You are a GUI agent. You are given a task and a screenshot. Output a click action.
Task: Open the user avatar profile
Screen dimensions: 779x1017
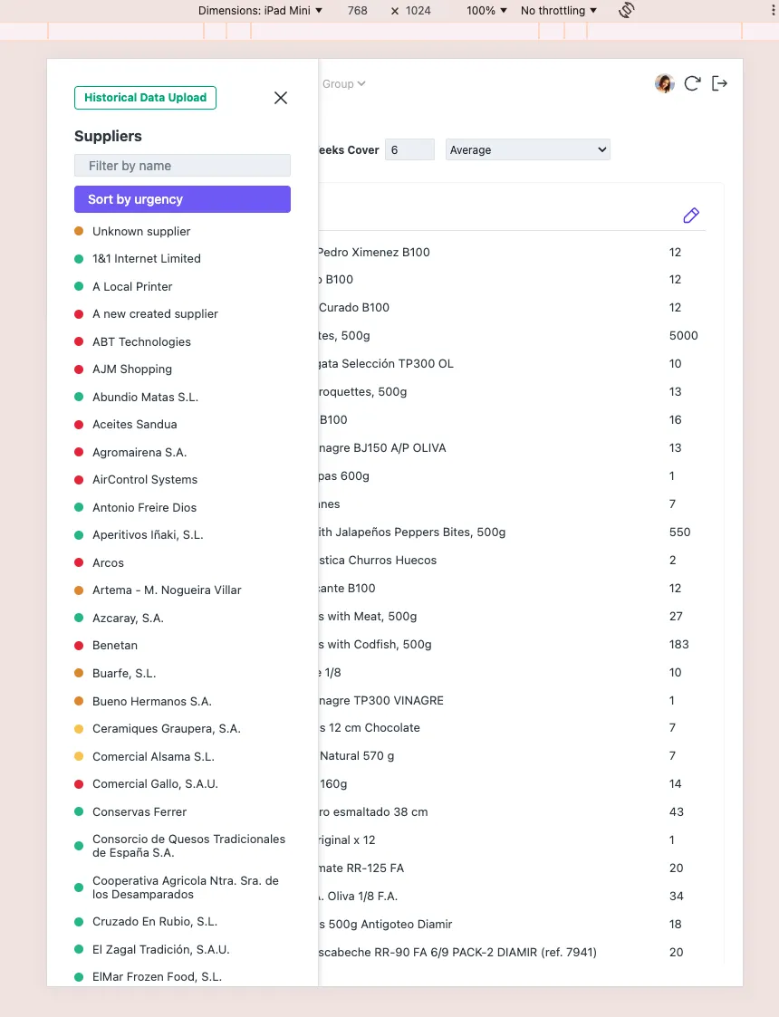[x=664, y=83]
